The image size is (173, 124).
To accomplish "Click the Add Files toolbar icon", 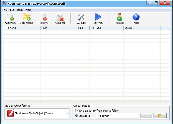I will click(x=11, y=18).
